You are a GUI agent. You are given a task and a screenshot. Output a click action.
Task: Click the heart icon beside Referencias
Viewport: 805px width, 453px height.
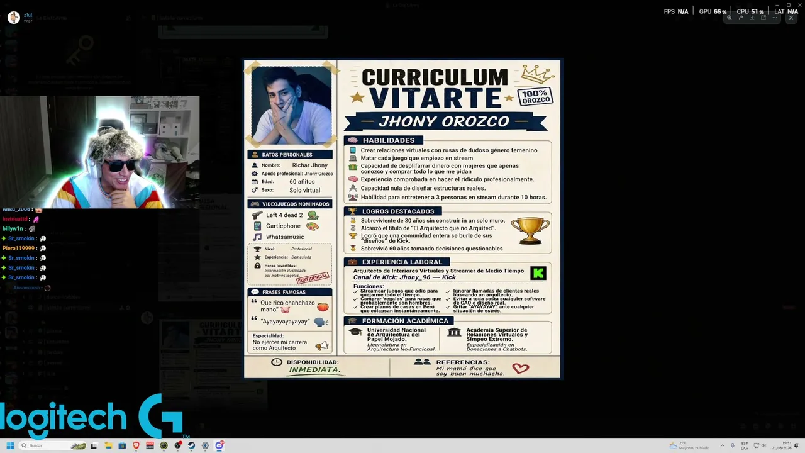click(521, 368)
